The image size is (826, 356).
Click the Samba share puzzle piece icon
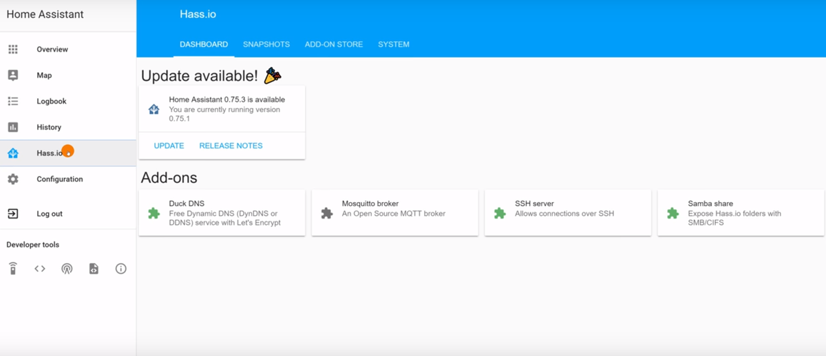(x=673, y=214)
